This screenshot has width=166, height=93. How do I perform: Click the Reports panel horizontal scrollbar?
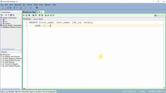pos(11,89)
